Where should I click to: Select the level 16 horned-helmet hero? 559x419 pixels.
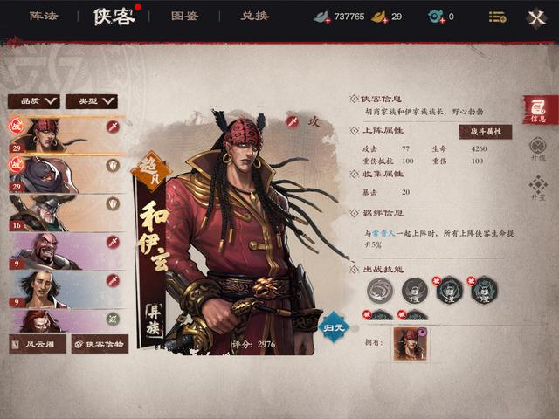click(67, 213)
